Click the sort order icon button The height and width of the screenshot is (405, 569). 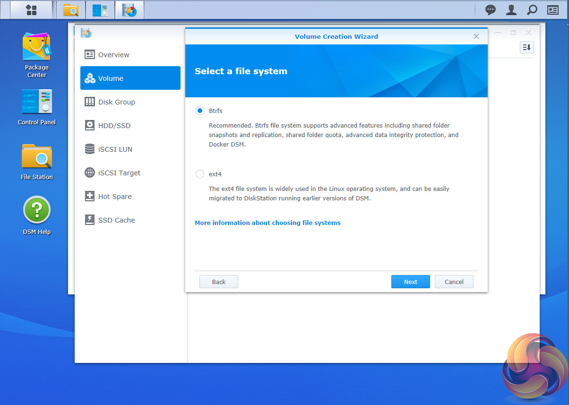527,47
